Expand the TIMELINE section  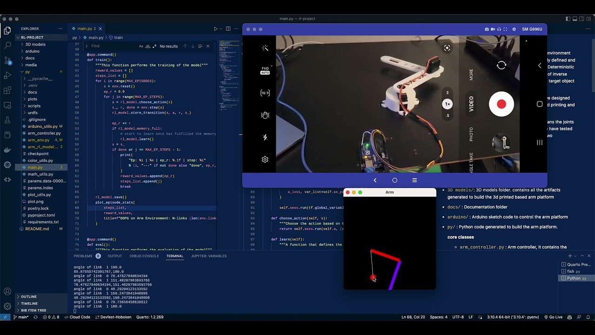[x=42, y=303]
